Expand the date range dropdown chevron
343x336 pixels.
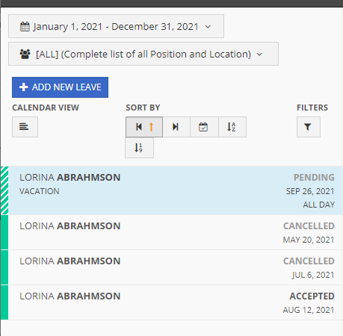coord(208,27)
